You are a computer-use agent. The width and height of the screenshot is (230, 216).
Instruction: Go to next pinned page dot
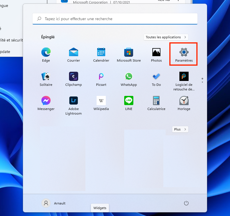(x=202, y=82)
